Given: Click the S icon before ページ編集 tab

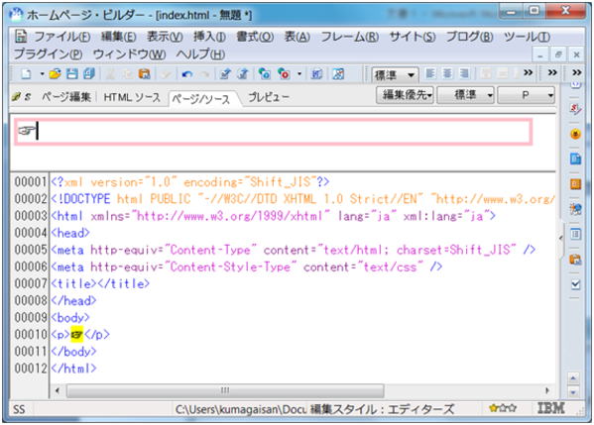Looking at the screenshot, I should point(28,97).
